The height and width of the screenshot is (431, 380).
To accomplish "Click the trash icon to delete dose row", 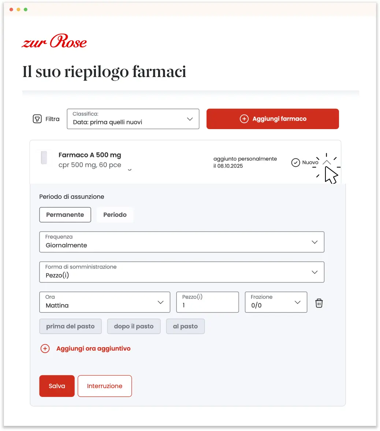I will (x=319, y=303).
